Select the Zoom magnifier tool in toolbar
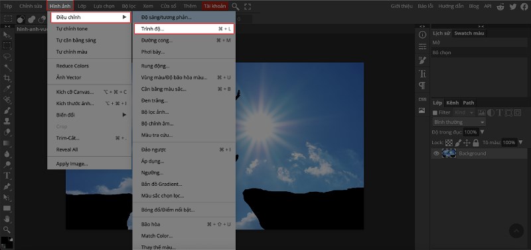 [7, 229]
